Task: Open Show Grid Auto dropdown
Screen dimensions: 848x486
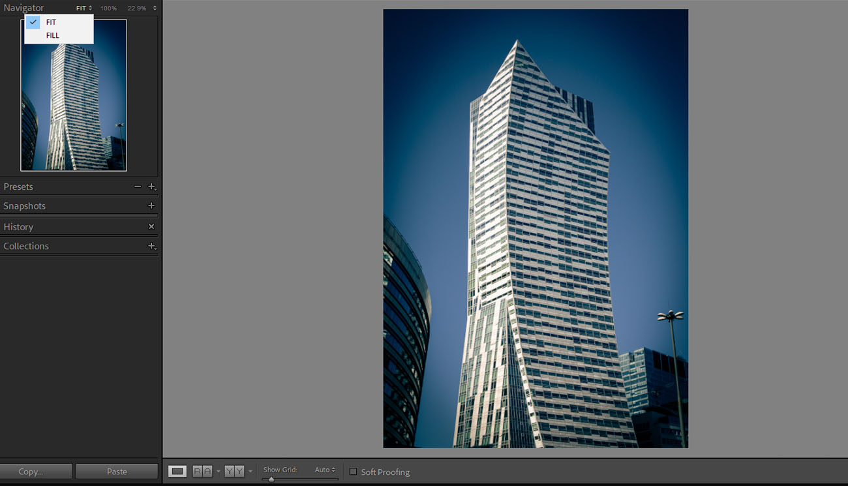Action: [325, 470]
